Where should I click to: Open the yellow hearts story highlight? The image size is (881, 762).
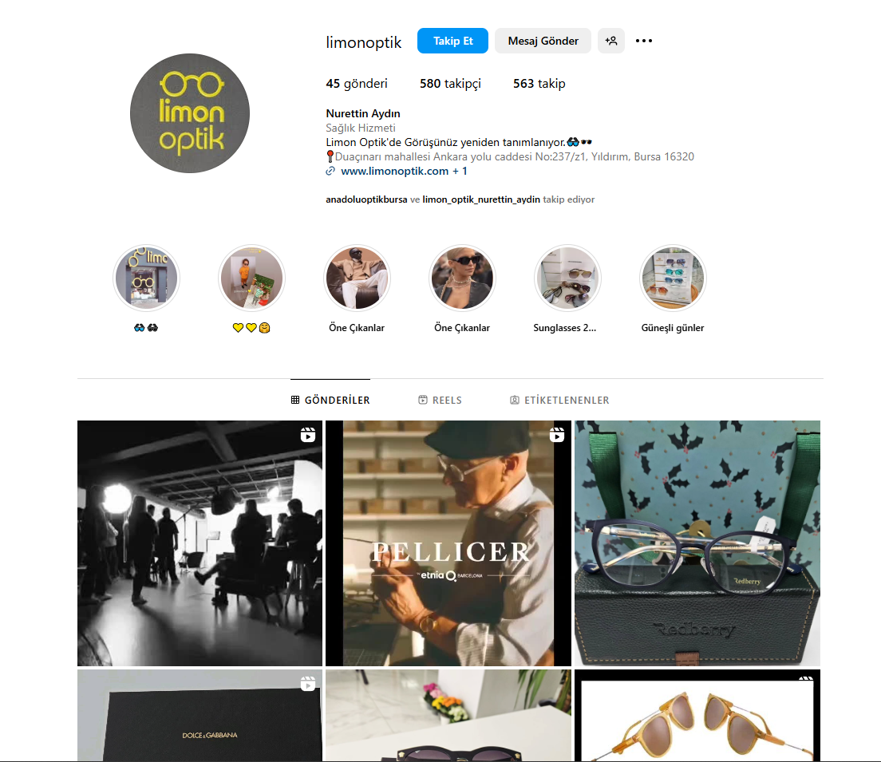[x=251, y=278]
